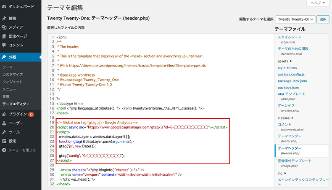Click line 23 function gtag definition

(x=96, y=142)
